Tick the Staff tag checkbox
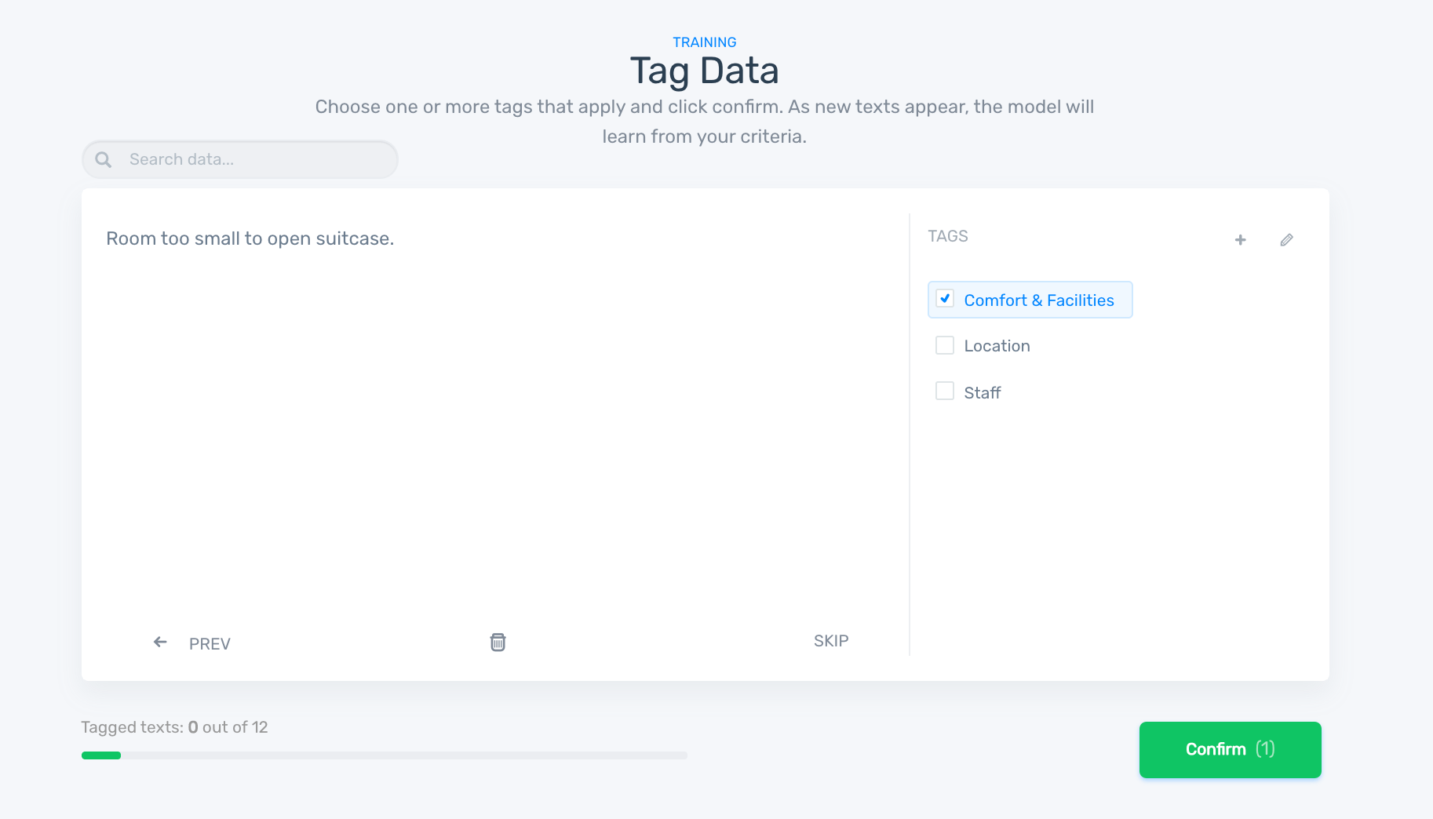The height and width of the screenshot is (819, 1433). (x=945, y=391)
